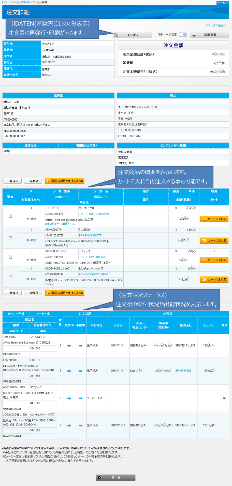Open 注文状況検索一覧 breadcrumb link
This screenshot has height=486, width=232.
click(26, 2)
